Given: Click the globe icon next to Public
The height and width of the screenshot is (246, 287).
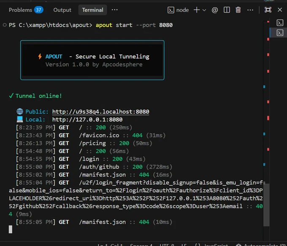Looking at the screenshot, I should coord(20,111).
